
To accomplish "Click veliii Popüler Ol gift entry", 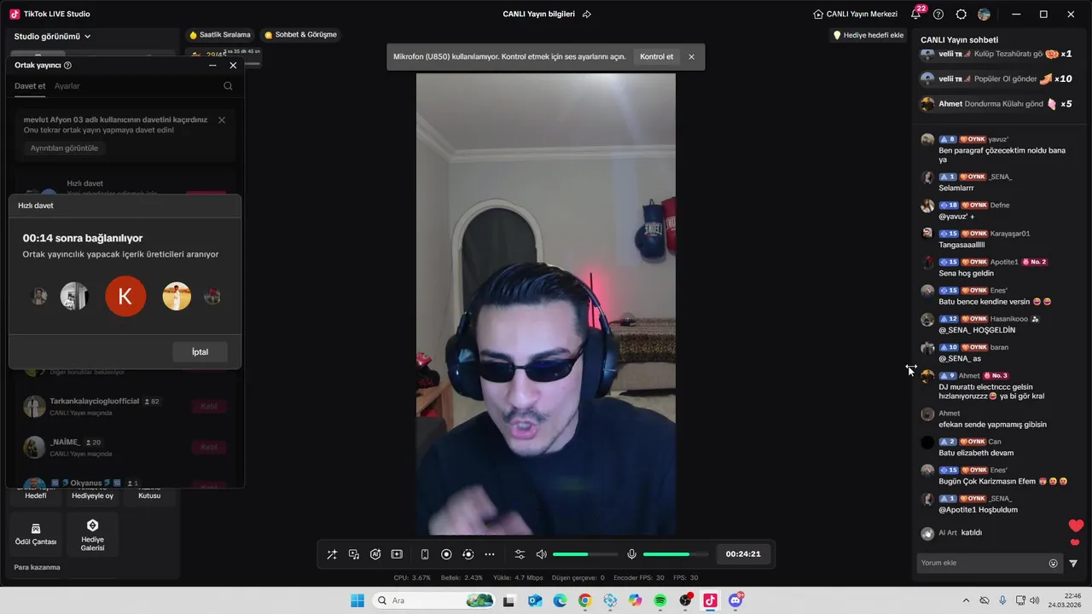I will pyautogui.click(x=996, y=78).
